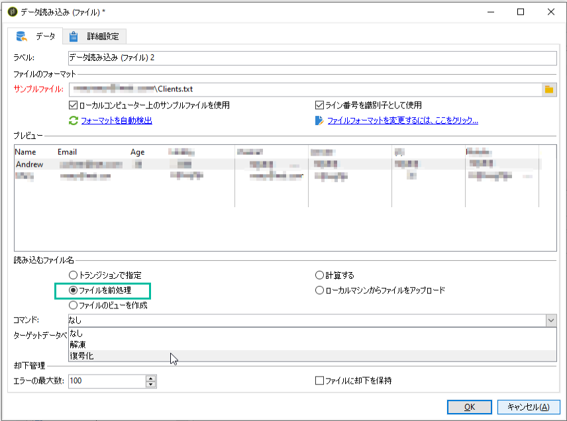Click the Email column header in preview
Screen dimensions: 567x421
[x=68, y=152]
